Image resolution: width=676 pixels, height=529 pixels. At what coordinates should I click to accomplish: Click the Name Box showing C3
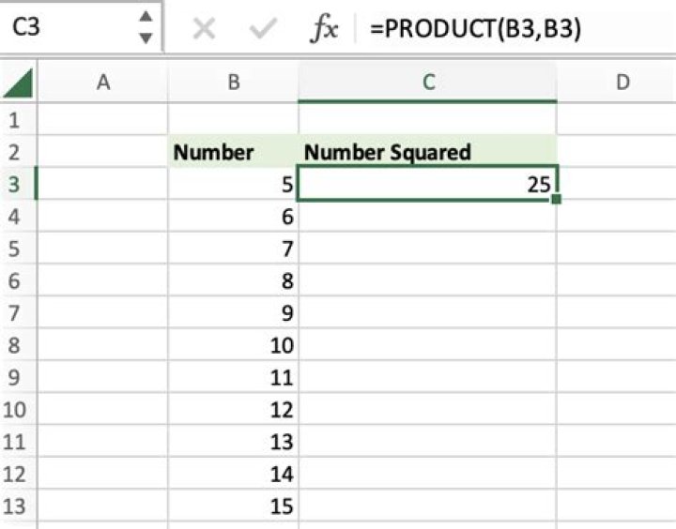tap(66, 28)
